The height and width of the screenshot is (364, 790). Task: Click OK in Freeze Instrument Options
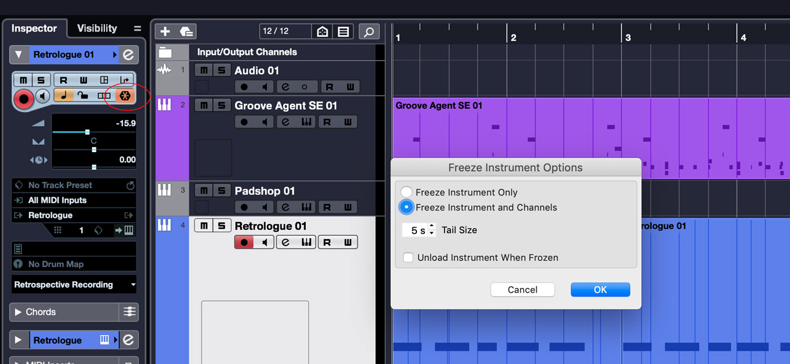600,290
